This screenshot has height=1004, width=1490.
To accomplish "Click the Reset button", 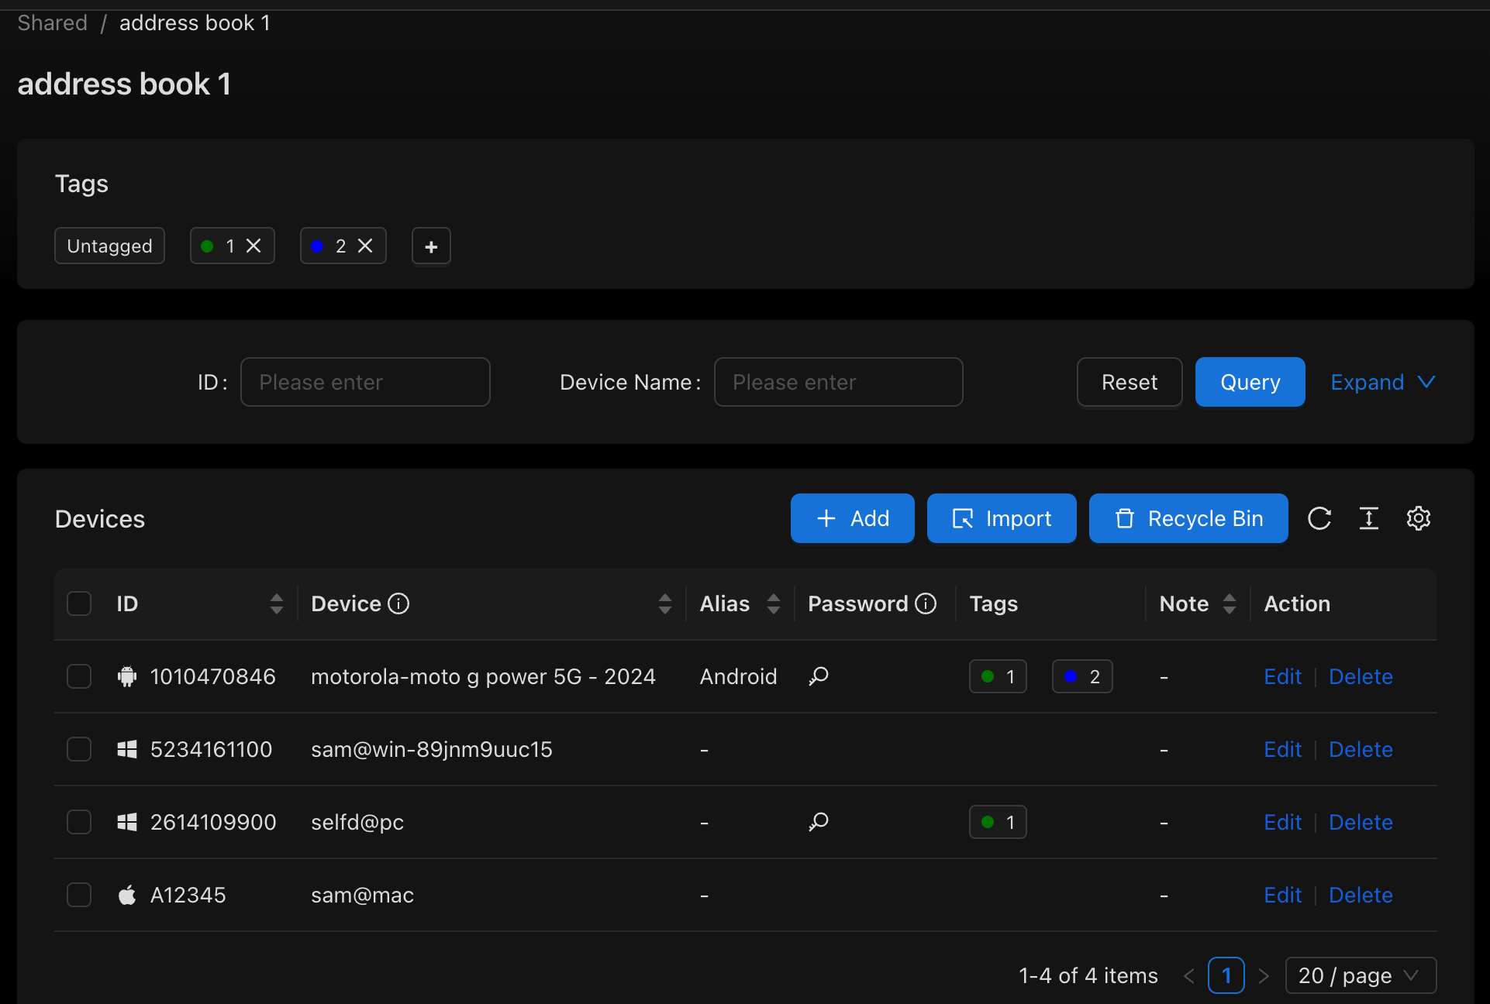I will click(x=1130, y=382).
